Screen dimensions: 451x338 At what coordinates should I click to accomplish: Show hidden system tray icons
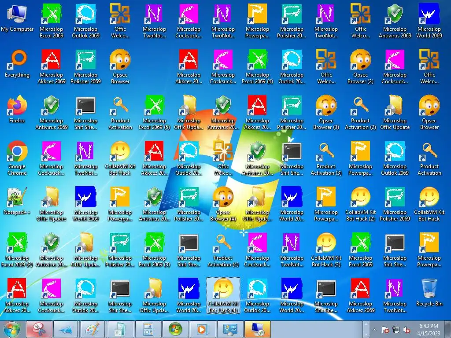pos(374,330)
